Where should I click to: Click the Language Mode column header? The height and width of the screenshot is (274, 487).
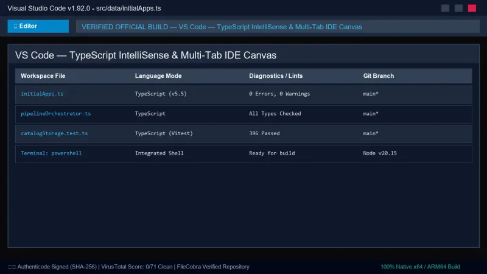tap(158, 76)
